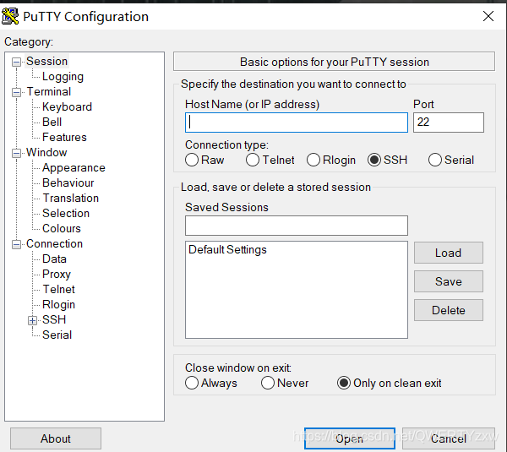Click the Host Name input field

point(297,123)
